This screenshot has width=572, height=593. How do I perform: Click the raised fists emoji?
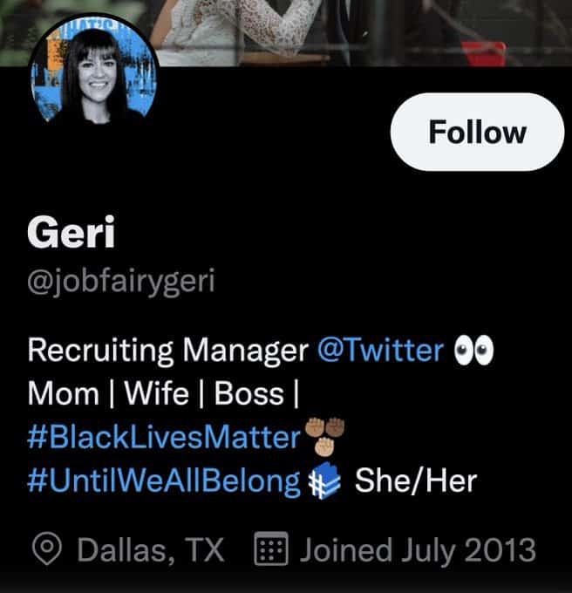click(324, 436)
